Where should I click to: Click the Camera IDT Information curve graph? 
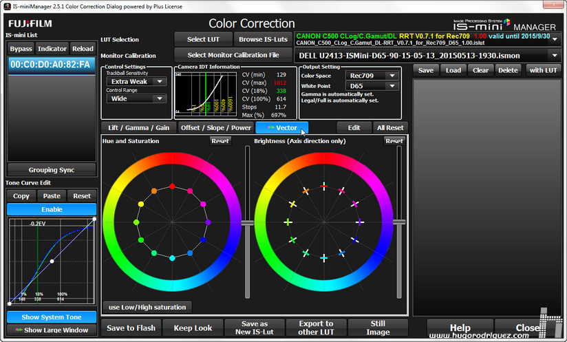(x=206, y=94)
